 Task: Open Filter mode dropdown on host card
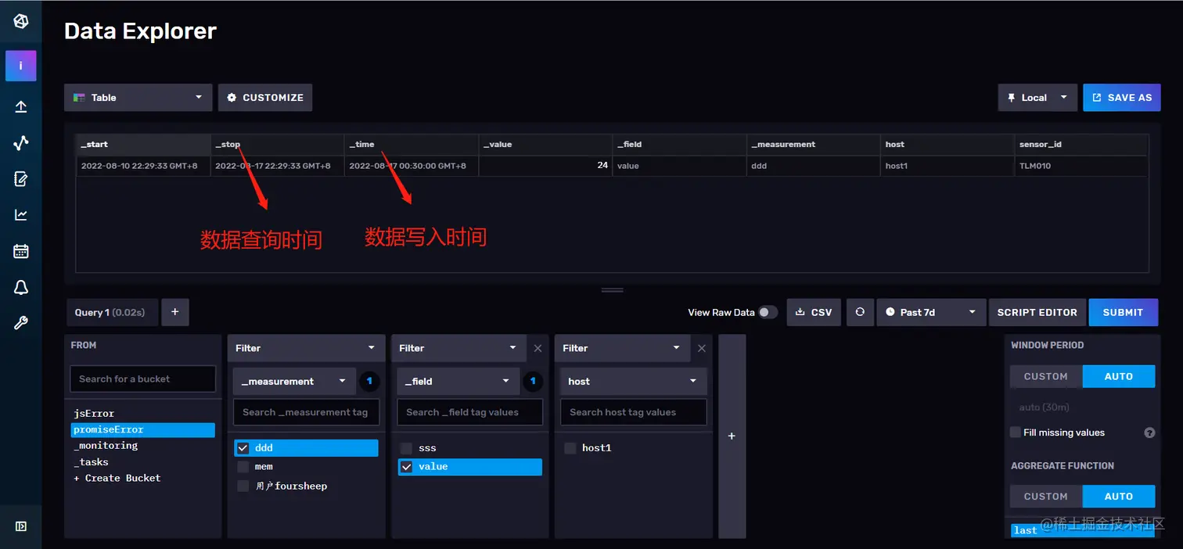coord(622,348)
